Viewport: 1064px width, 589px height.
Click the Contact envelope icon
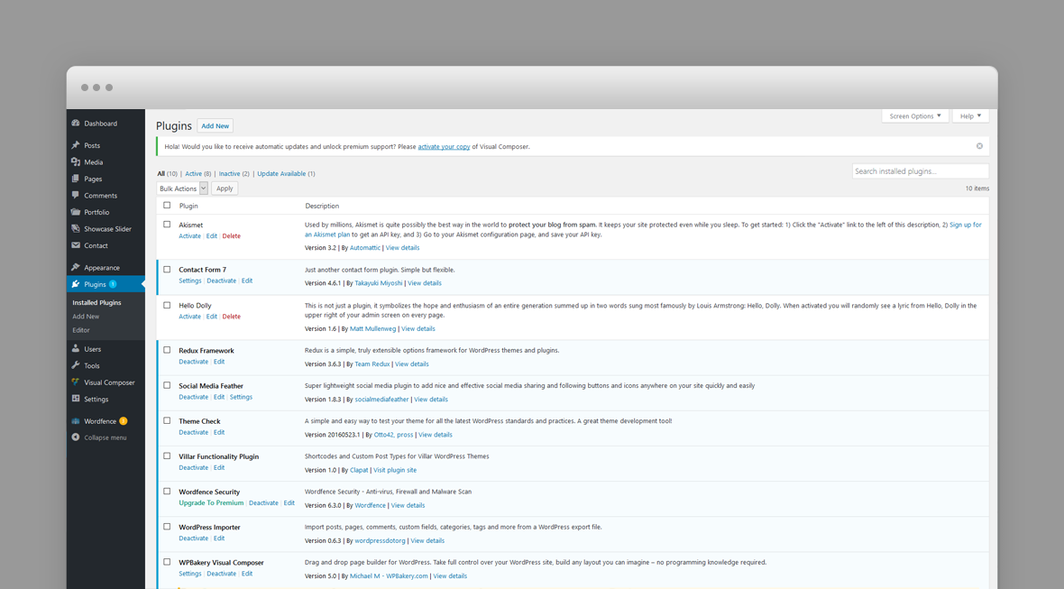[x=76, y=245]
